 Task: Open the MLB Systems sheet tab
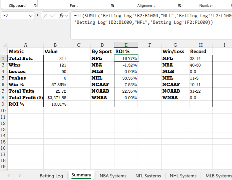219,176
